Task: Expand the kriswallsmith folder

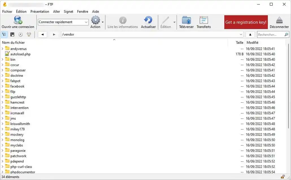Action: click(3, 124)
